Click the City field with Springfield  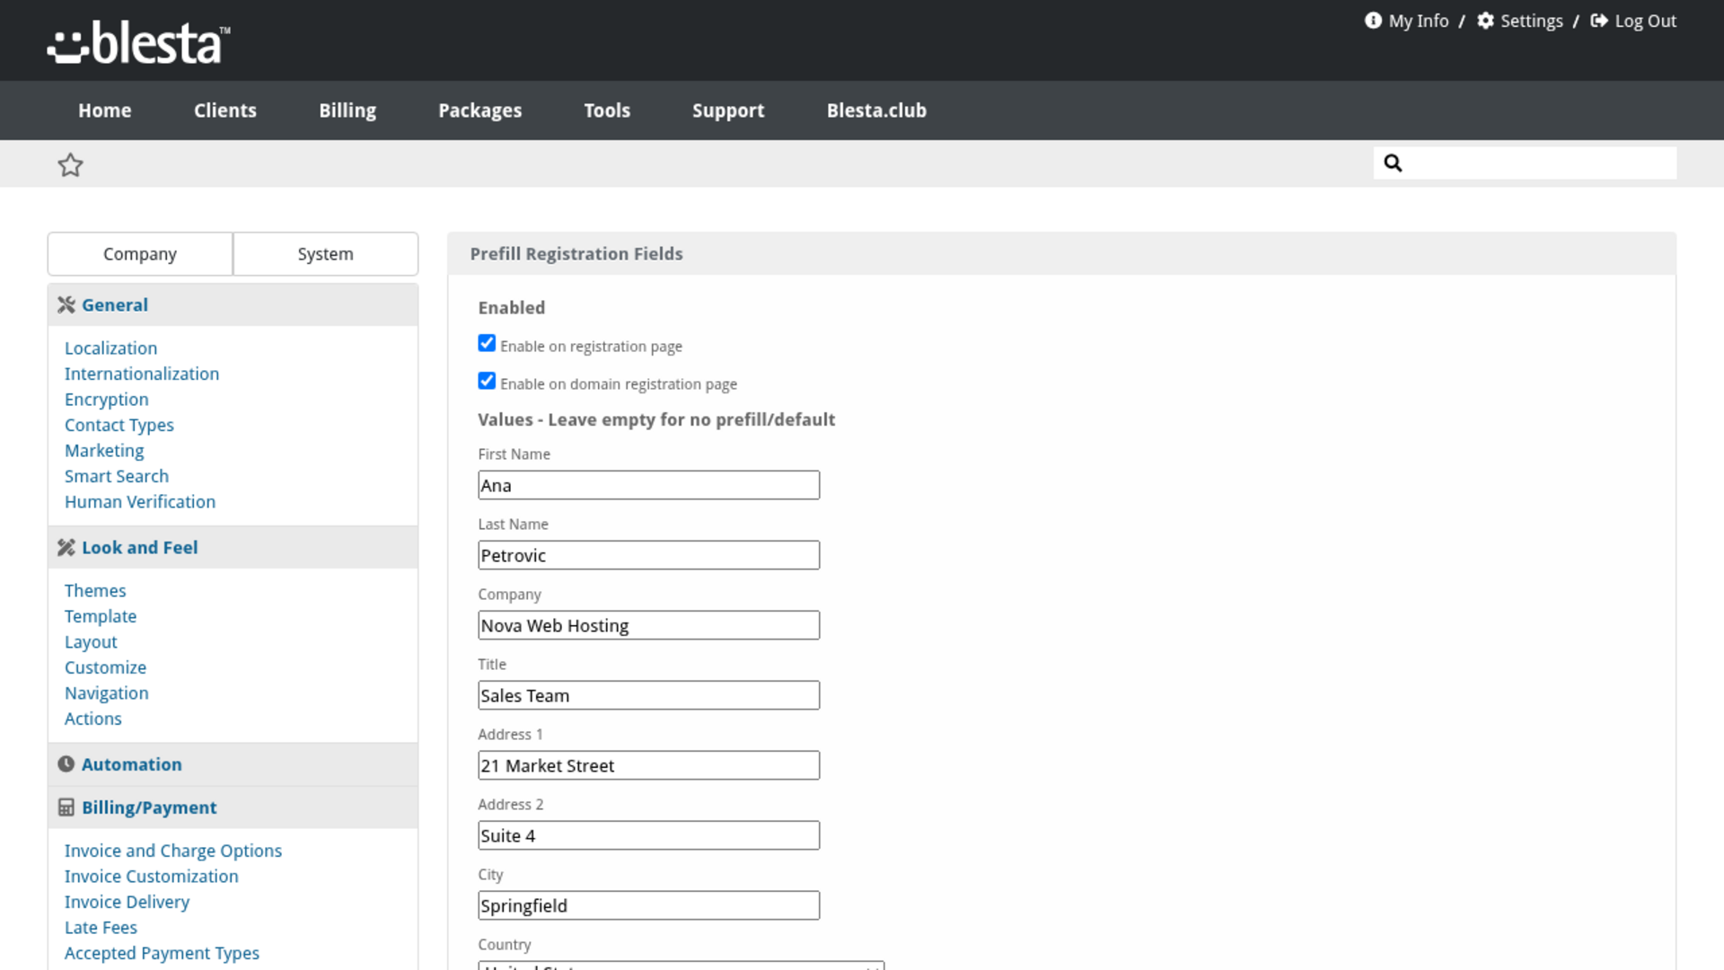coord(648,905)
